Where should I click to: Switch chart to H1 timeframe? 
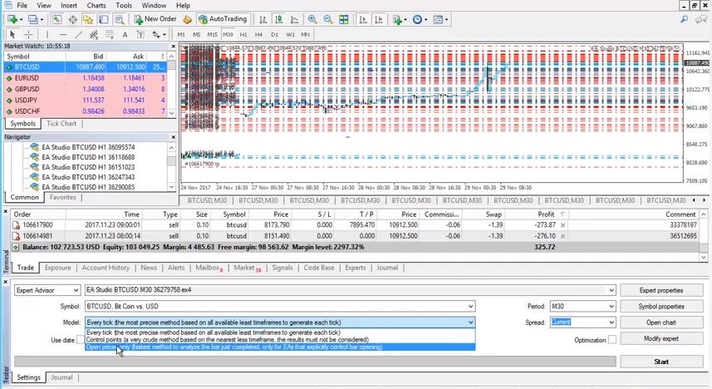coord(243,35)
